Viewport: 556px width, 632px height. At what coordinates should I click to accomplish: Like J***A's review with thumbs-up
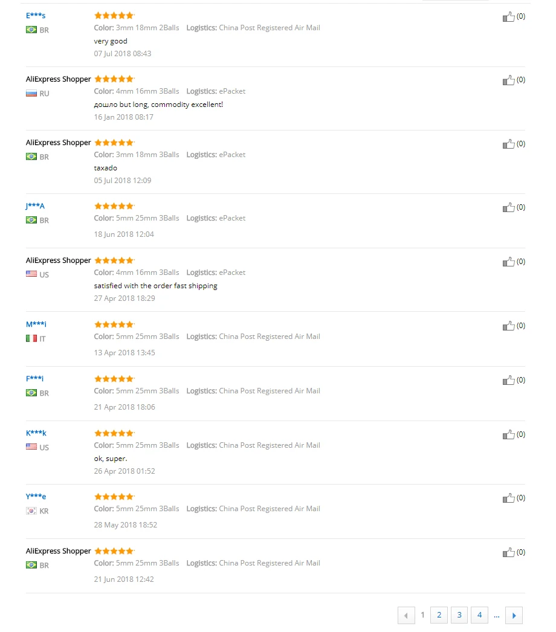pos(509,208)
